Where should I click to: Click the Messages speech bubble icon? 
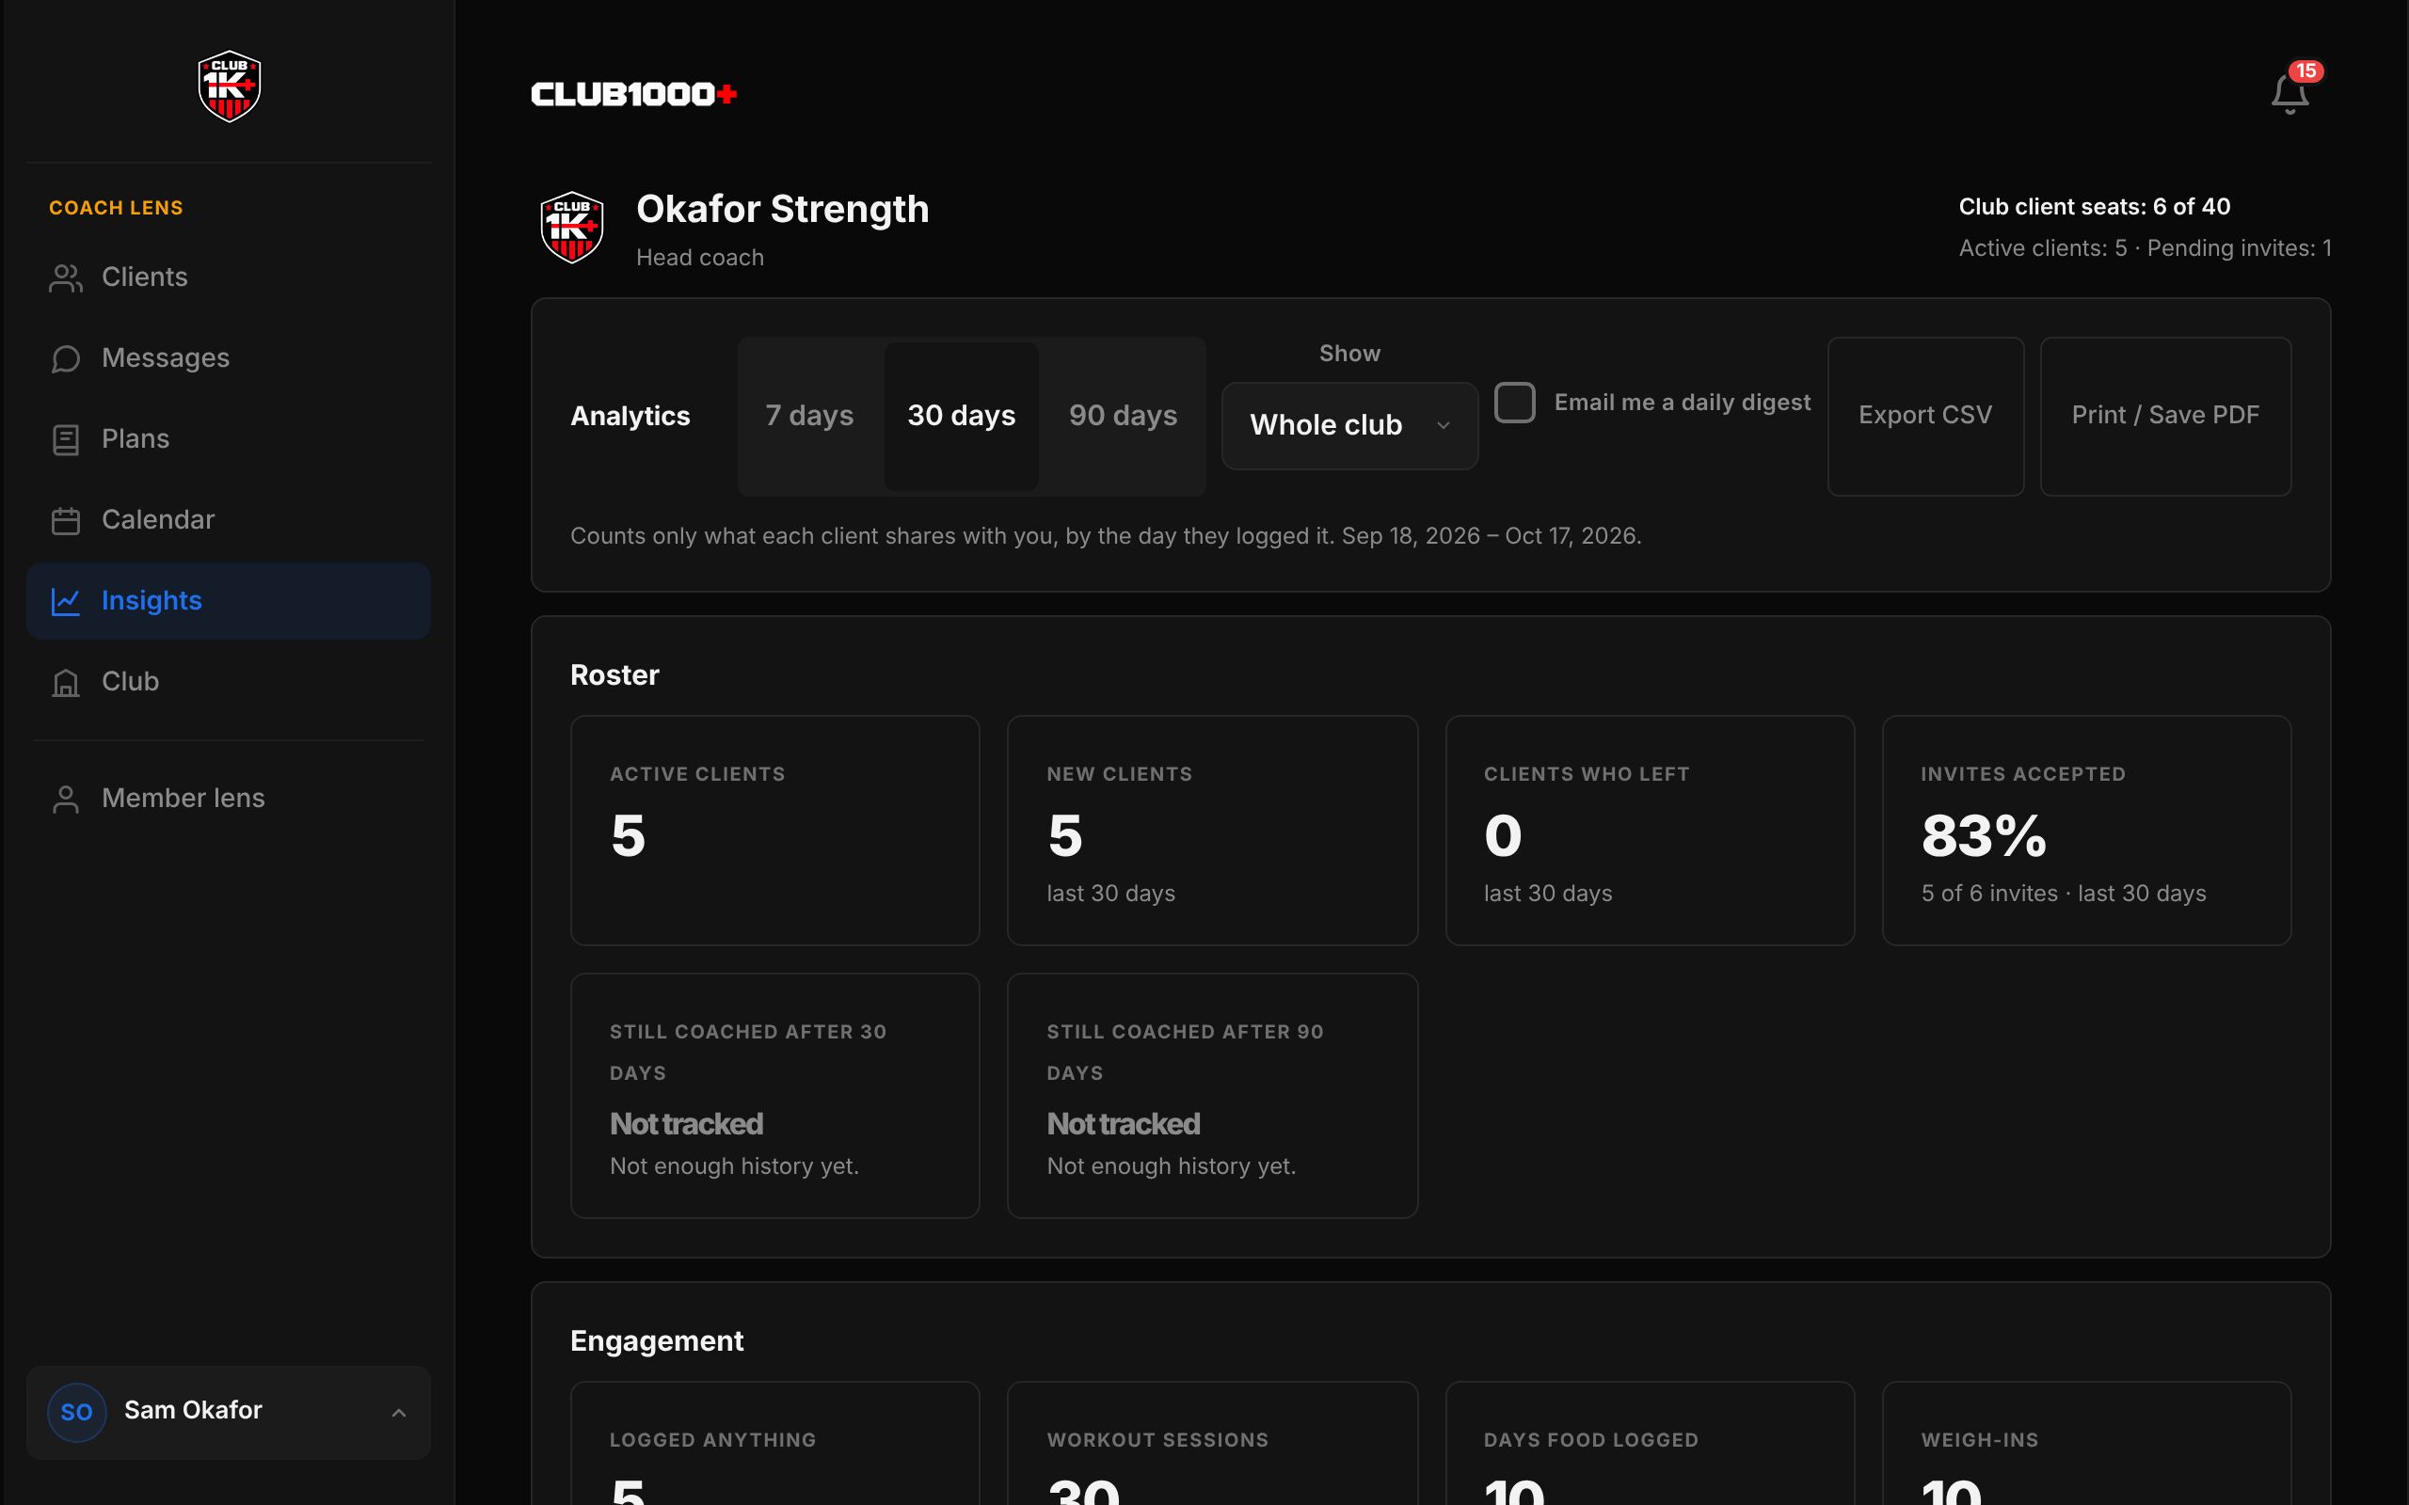coord(66,358)
